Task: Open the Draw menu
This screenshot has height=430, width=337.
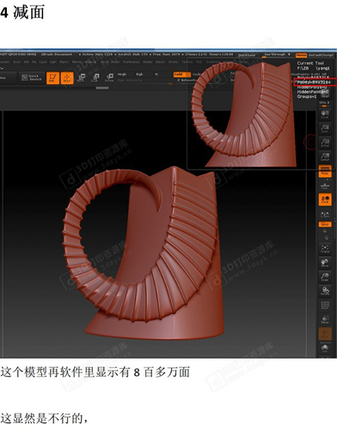Action: pos(16,62)
